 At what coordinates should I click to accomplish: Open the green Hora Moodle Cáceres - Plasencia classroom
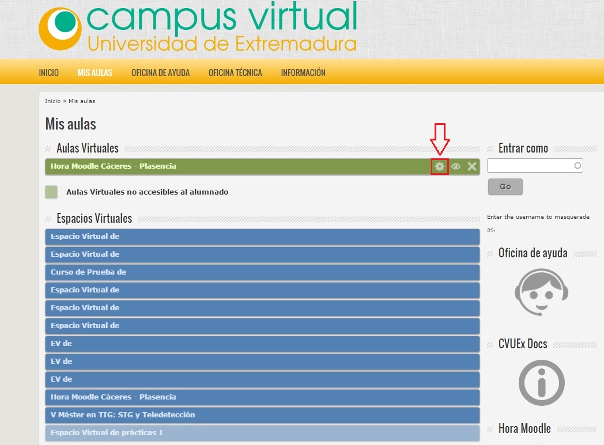pos(114,166)
